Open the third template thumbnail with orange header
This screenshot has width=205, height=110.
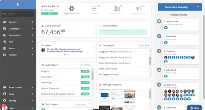[130, 96]
